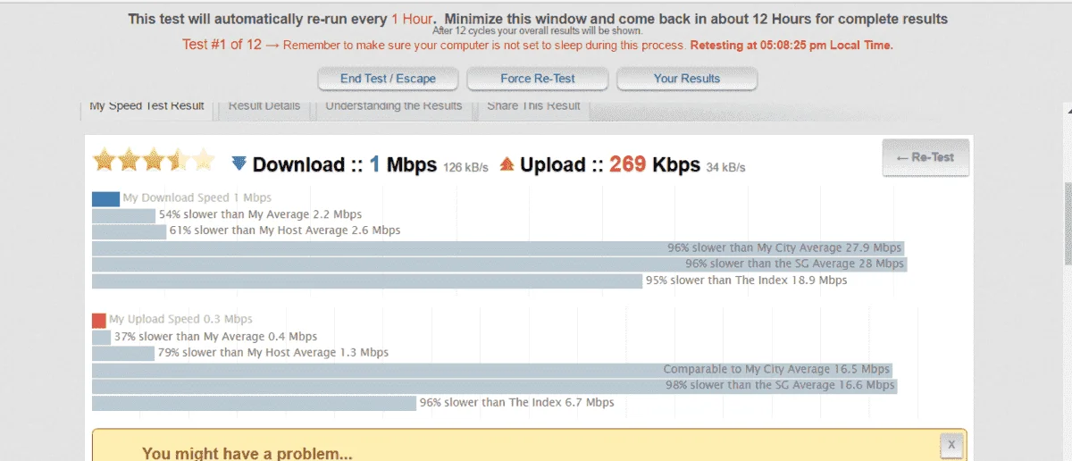1072x461 pixels.
Task: Click the blue My Download Speed swatch
Action: coord(105,198)
